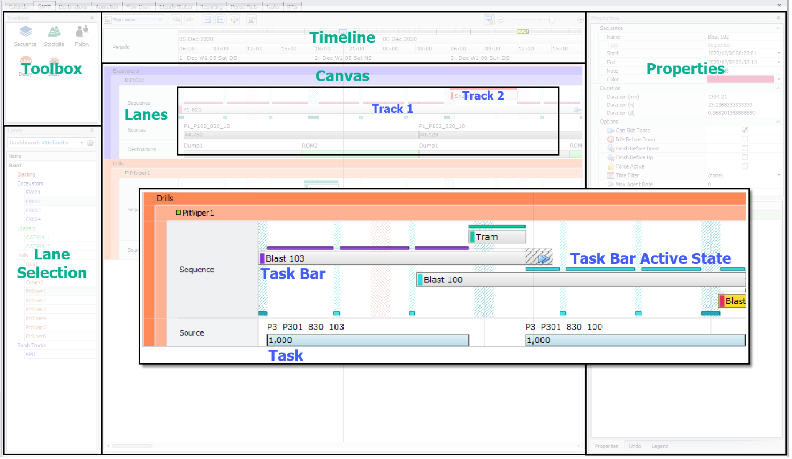The height and width of the screenshot is (459, 792).
Task: Select the Sequence tool in Toolbox
Action: click(x=25, y=36)
